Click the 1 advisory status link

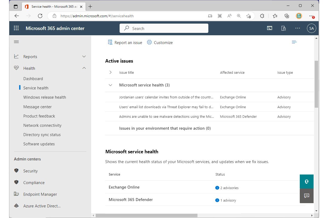coord(228,200)
